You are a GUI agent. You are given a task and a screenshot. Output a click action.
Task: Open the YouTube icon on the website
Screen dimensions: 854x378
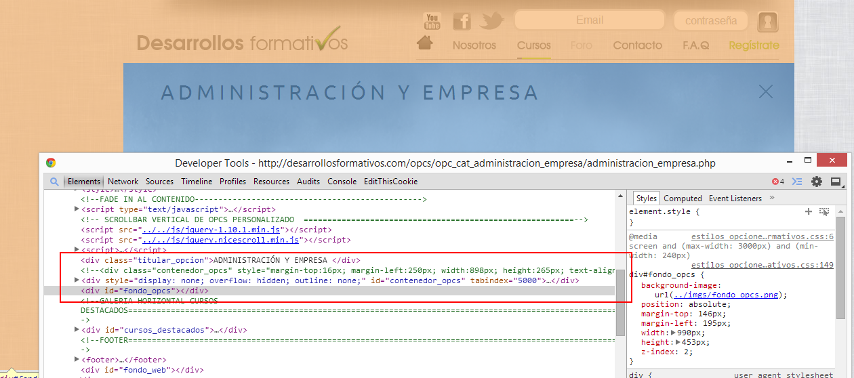[432, 21]
